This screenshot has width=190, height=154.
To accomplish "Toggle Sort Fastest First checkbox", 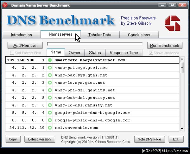I will click(12, 53).
